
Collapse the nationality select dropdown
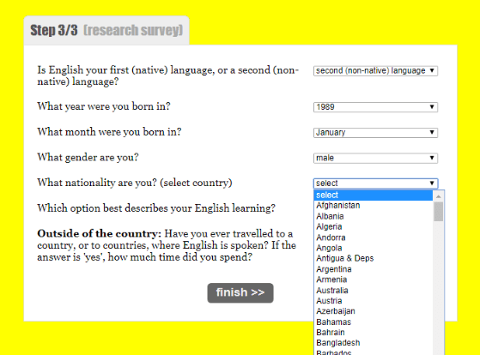375,184
